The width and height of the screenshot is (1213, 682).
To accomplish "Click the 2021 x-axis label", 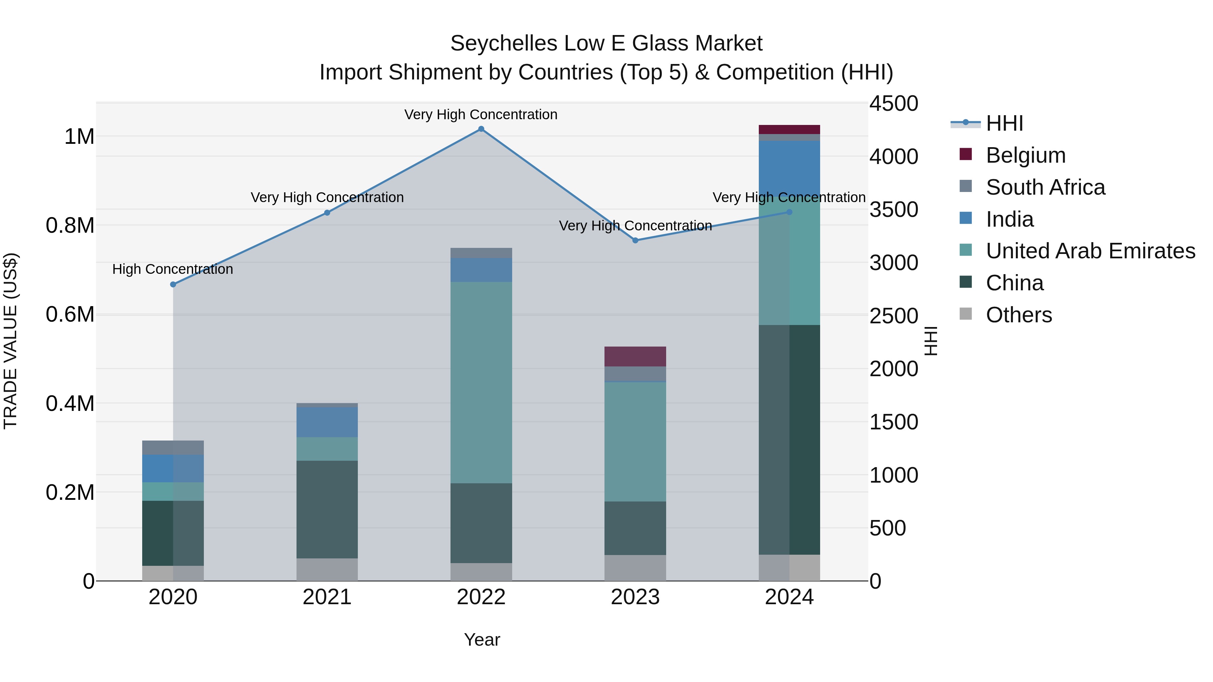I will (x=327, y=597).
